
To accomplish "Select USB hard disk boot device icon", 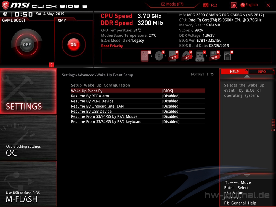I will point(173,56).
